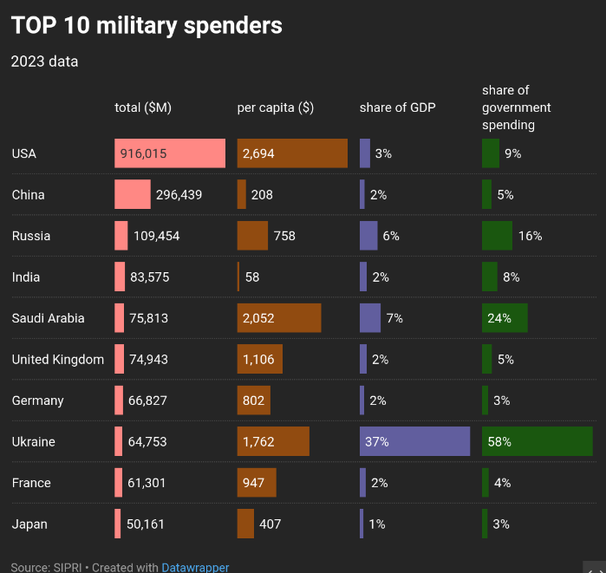Click Germany's 802 per capita bar

click(253, 400)
